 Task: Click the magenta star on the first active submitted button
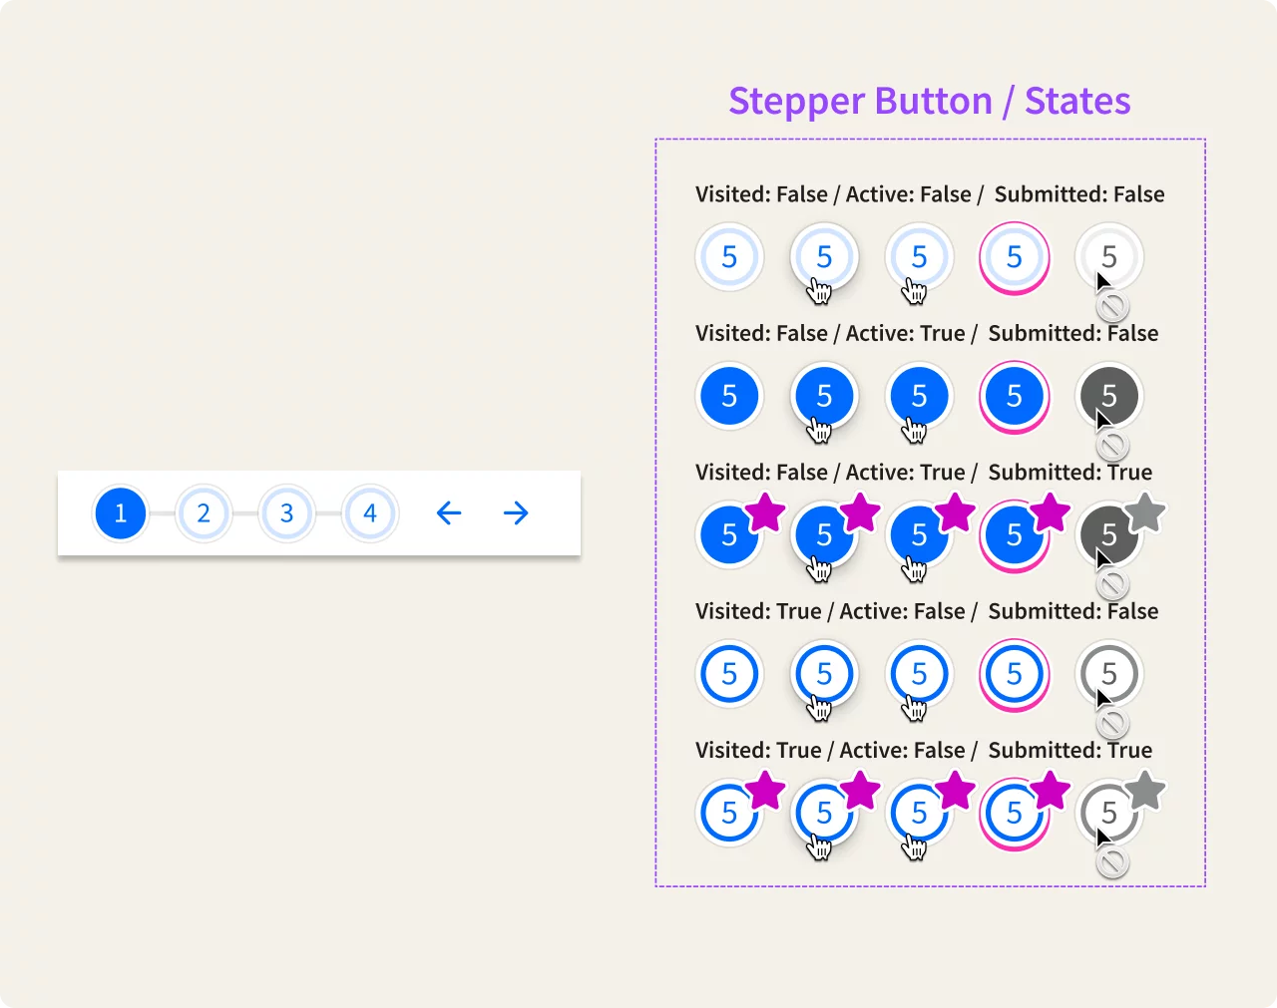point(765,513)
